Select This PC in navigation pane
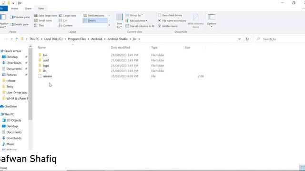Screen dimensions: 305x171 [x=9, y=114]
